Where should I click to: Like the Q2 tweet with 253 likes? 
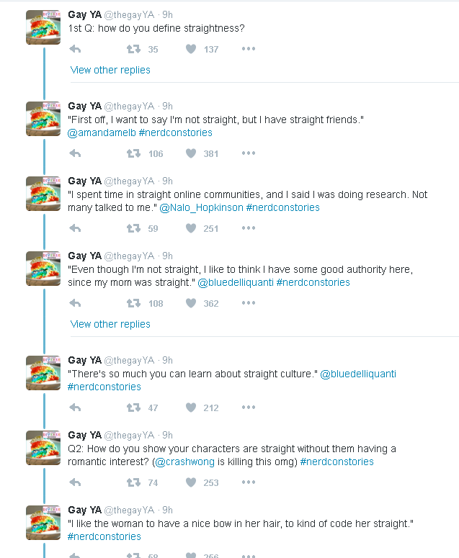[x=191, y=482]
